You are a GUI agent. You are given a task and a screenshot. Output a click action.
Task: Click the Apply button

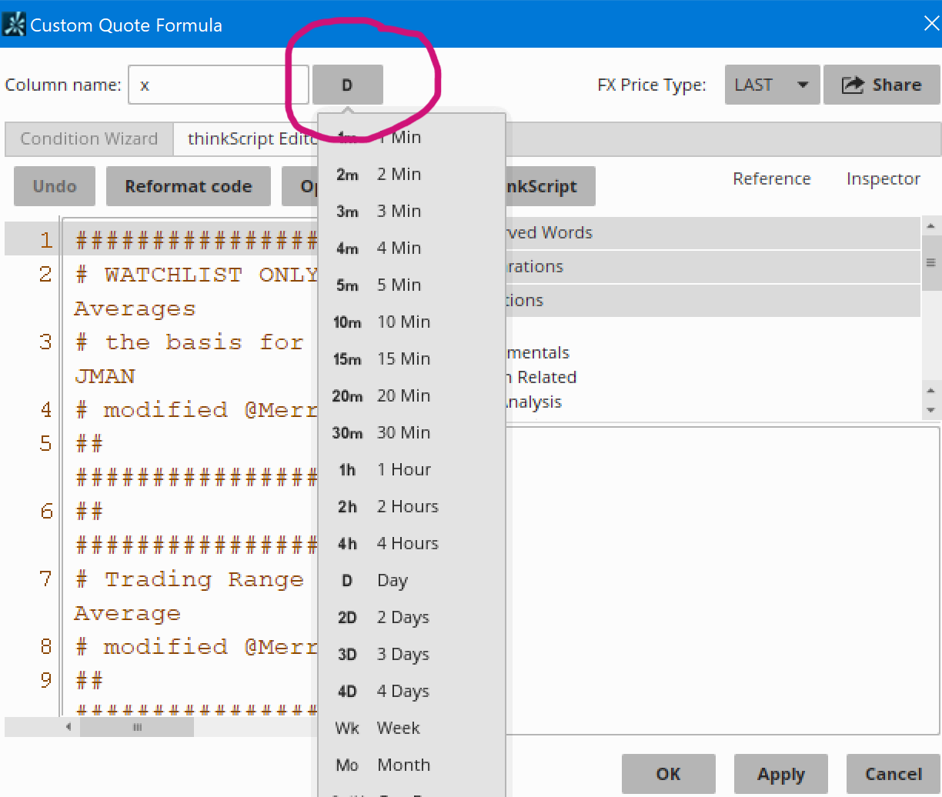tap(780, 774)
